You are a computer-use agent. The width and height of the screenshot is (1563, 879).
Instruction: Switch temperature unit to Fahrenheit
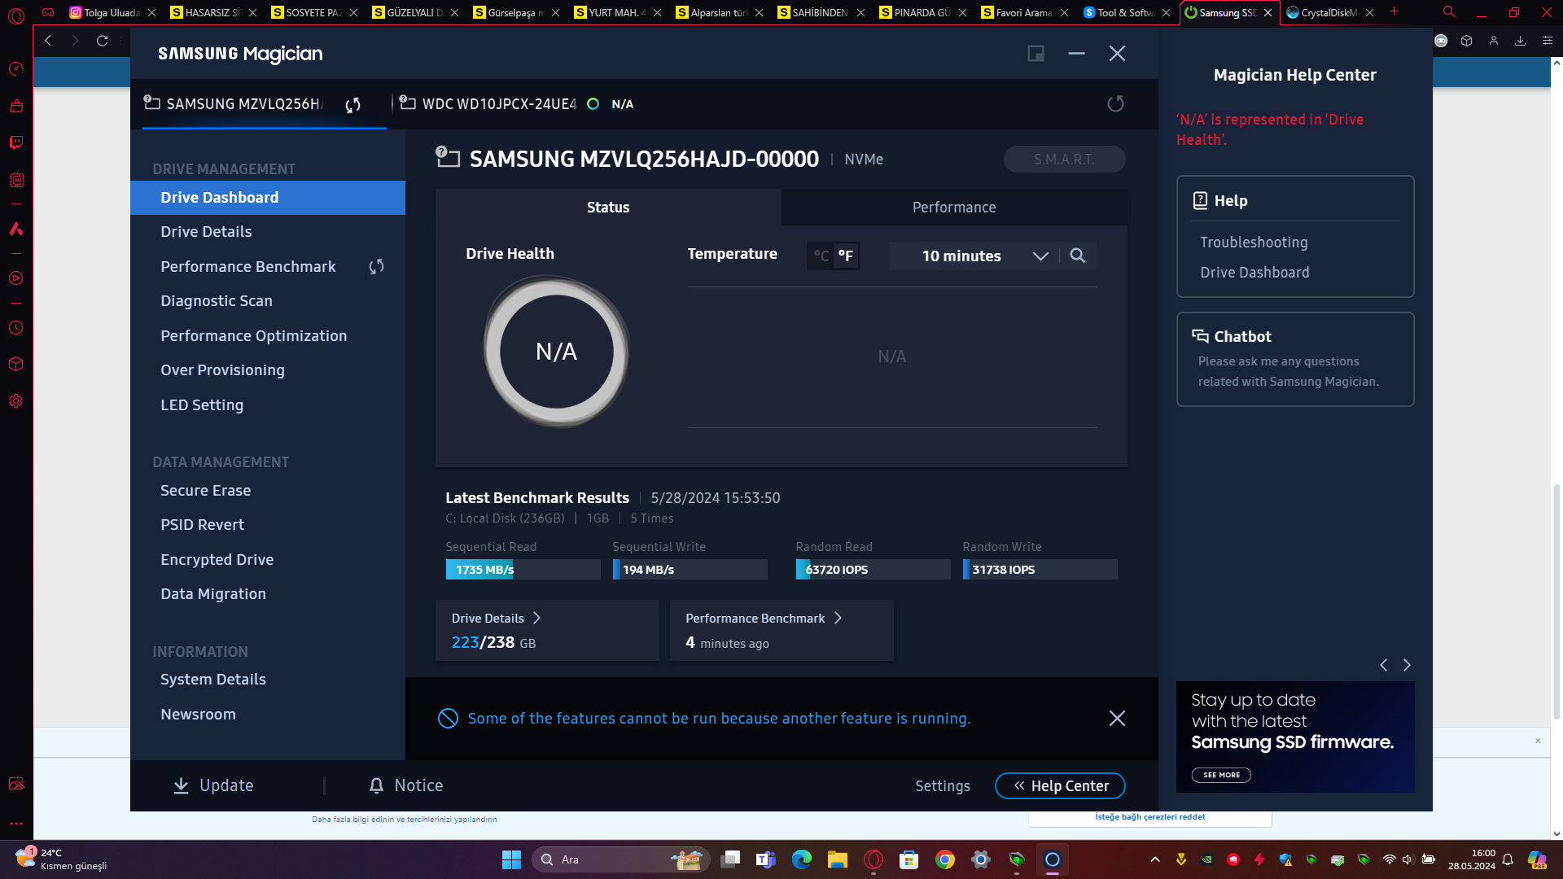pos(846,256)
